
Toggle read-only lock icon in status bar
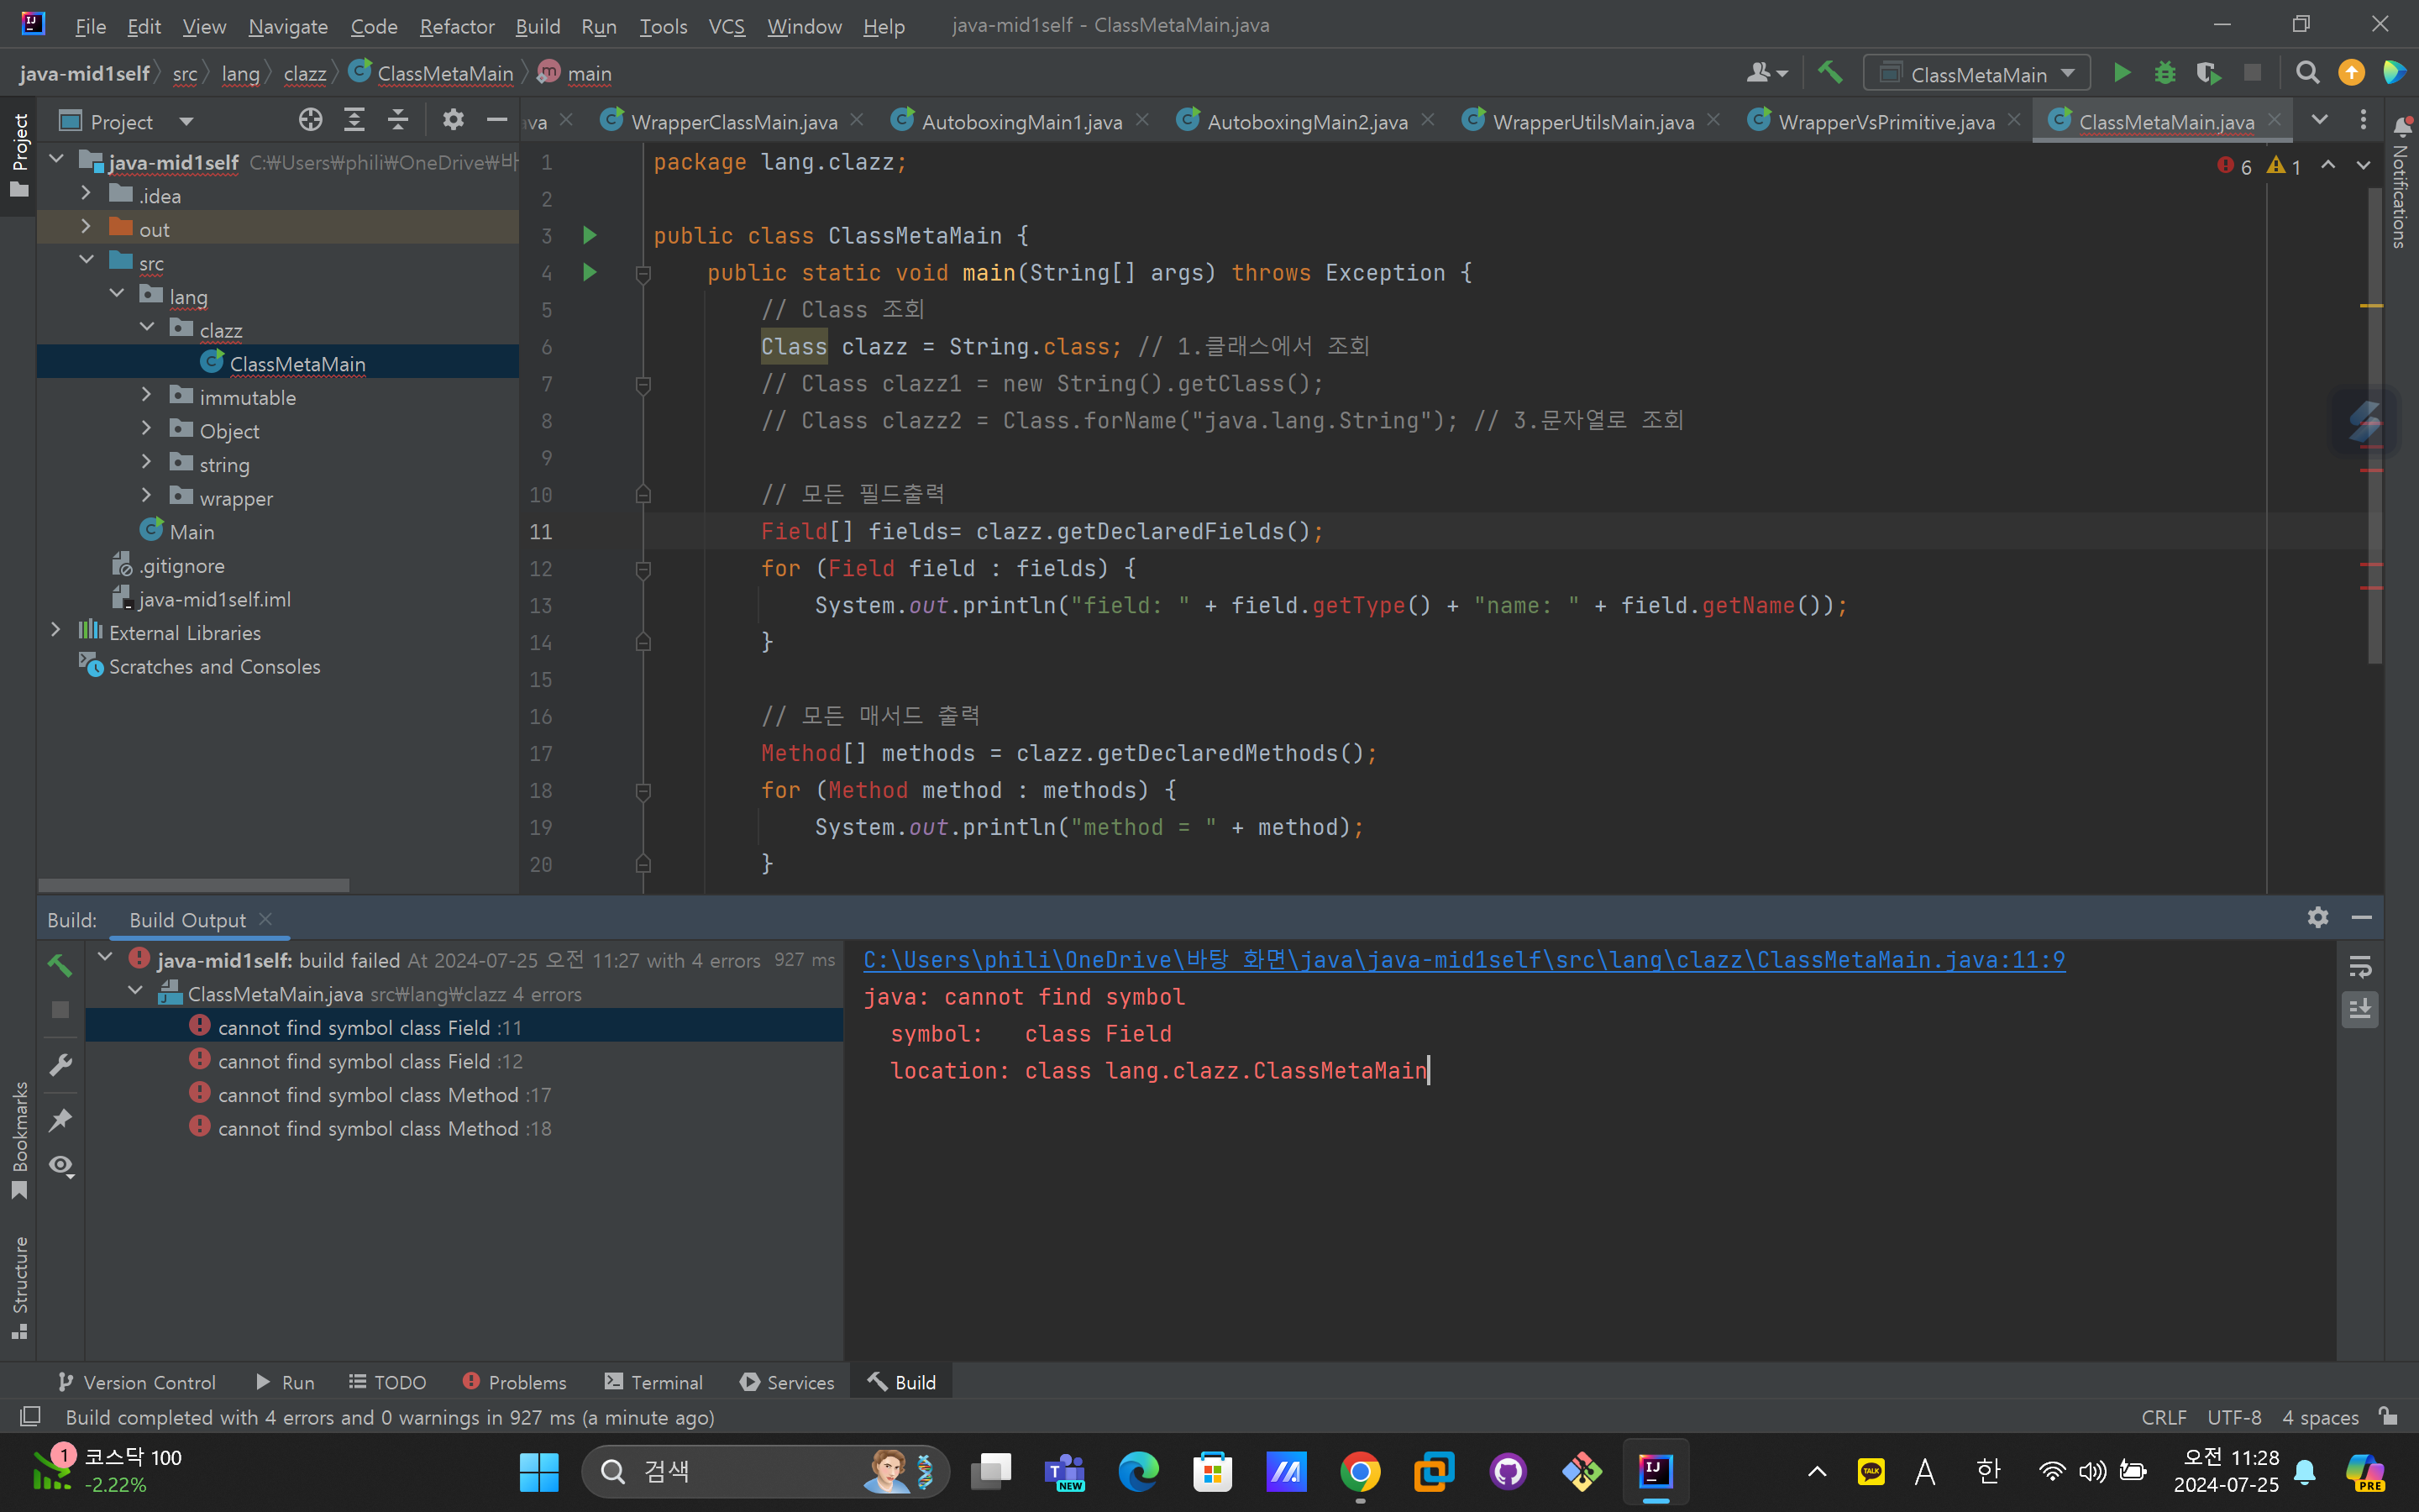[x=2389, y=1416]
